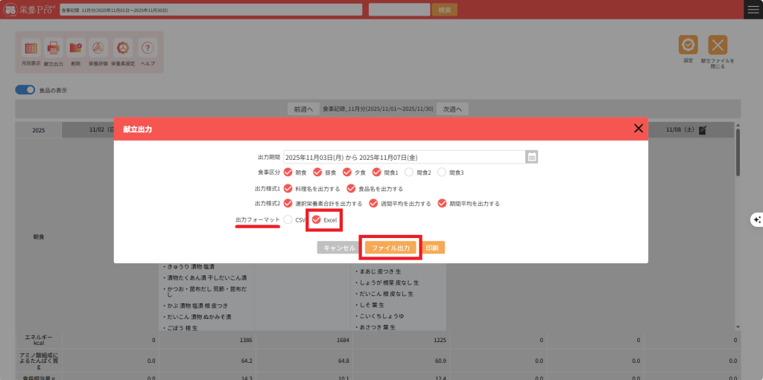The image size is (763, 380).
Task: Click the 出力期間 date range field
Action: (x=405, y=157)
